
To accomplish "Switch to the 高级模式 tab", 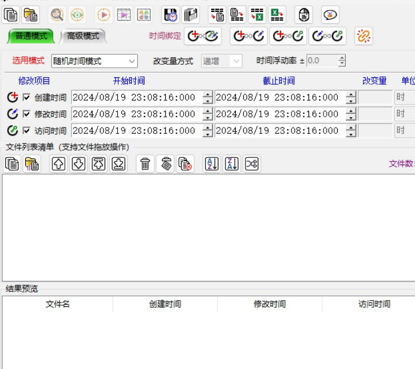I will tap(83, 37).
